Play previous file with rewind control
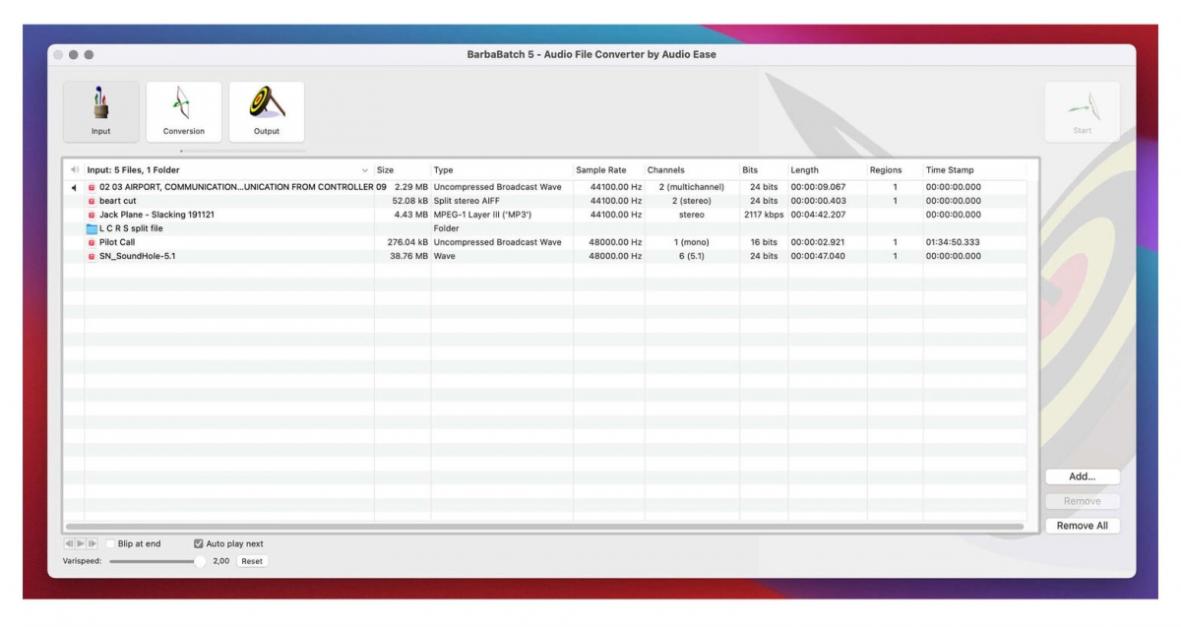1181x627 pixels. 69,543
